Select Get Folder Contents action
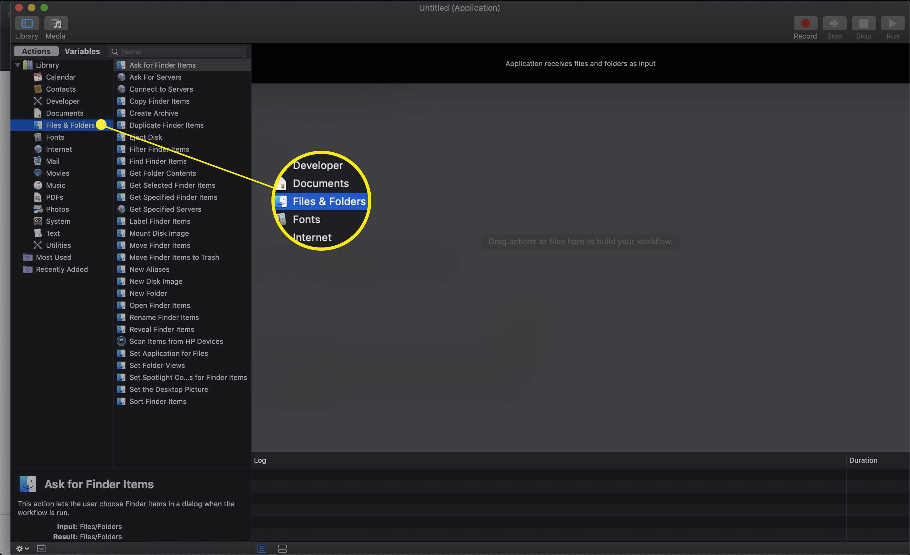910x555 pixels. click(x=182, y=173)
